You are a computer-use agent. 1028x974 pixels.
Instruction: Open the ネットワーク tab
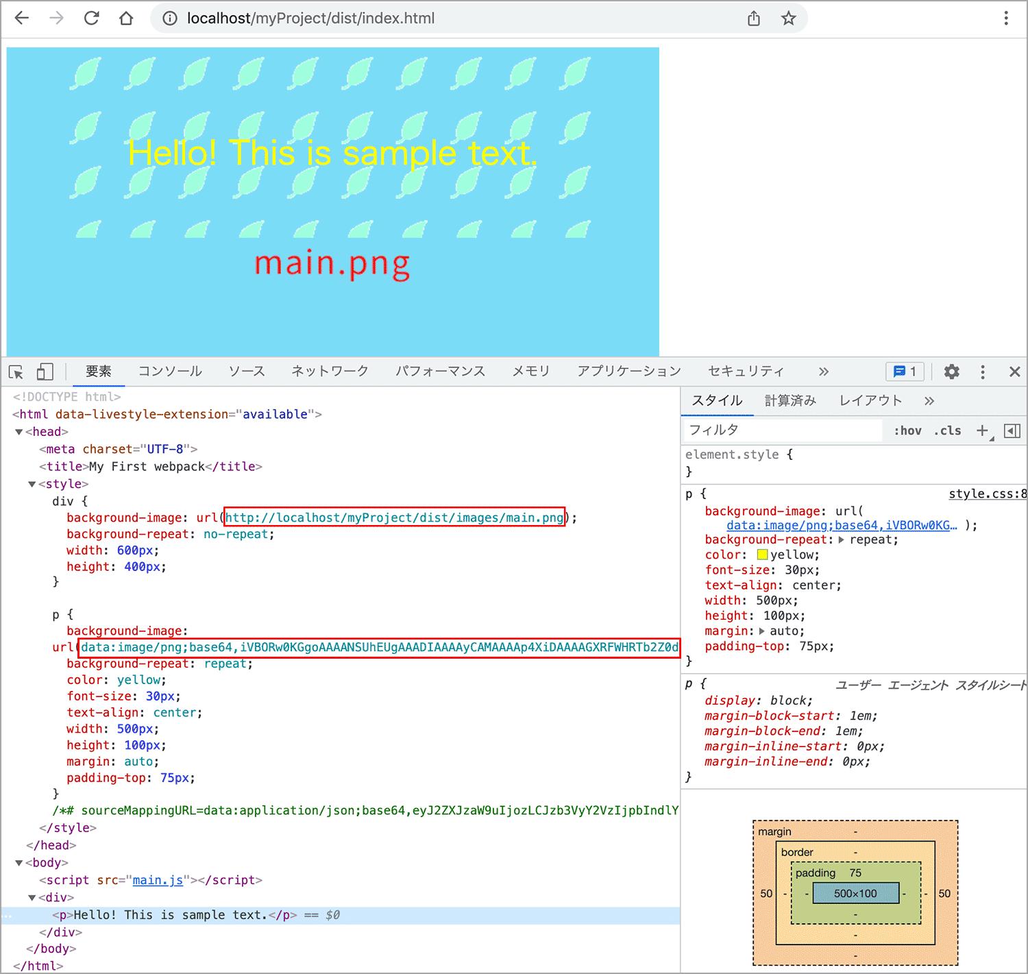point(330,372)
